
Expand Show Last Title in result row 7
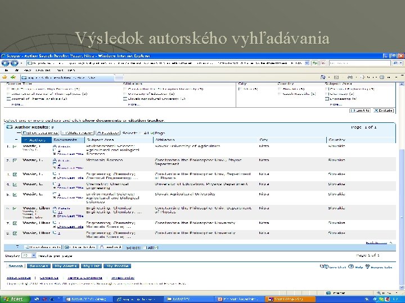[69, 227]
